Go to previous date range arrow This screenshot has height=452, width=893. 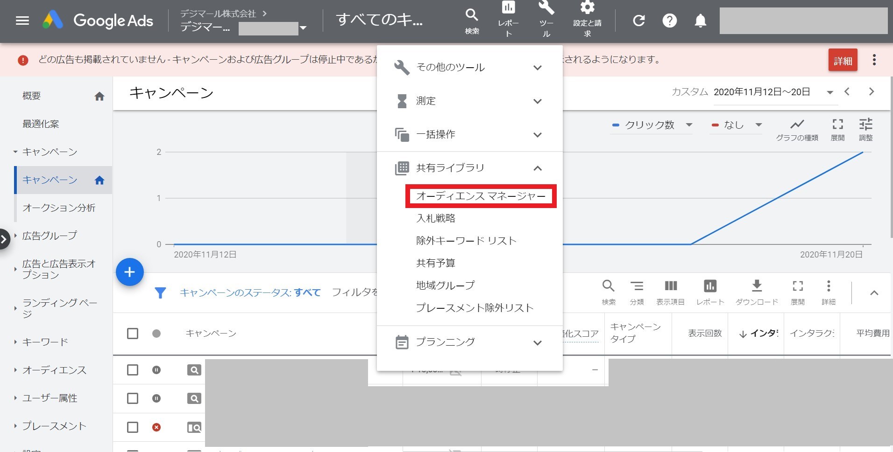[847, 92]
